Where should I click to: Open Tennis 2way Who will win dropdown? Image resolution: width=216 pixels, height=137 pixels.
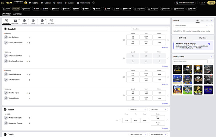coord(138,134)
